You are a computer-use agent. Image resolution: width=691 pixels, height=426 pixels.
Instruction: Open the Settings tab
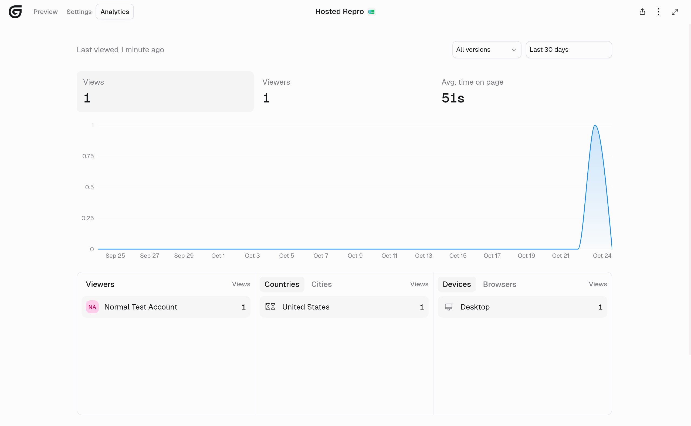tap(79, 12)
